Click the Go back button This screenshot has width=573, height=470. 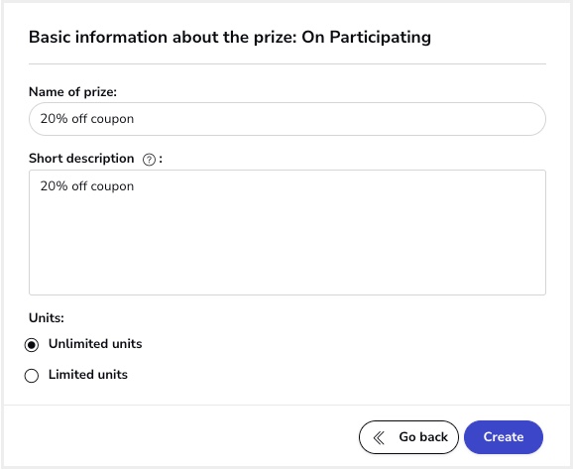(408, 437)
